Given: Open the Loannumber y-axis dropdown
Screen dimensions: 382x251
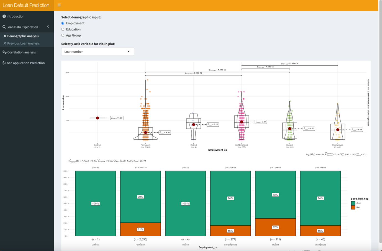Looking at the screenshot, I should [97, 52].
